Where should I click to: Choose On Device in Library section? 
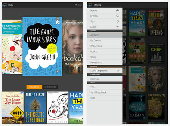[105, 41]
